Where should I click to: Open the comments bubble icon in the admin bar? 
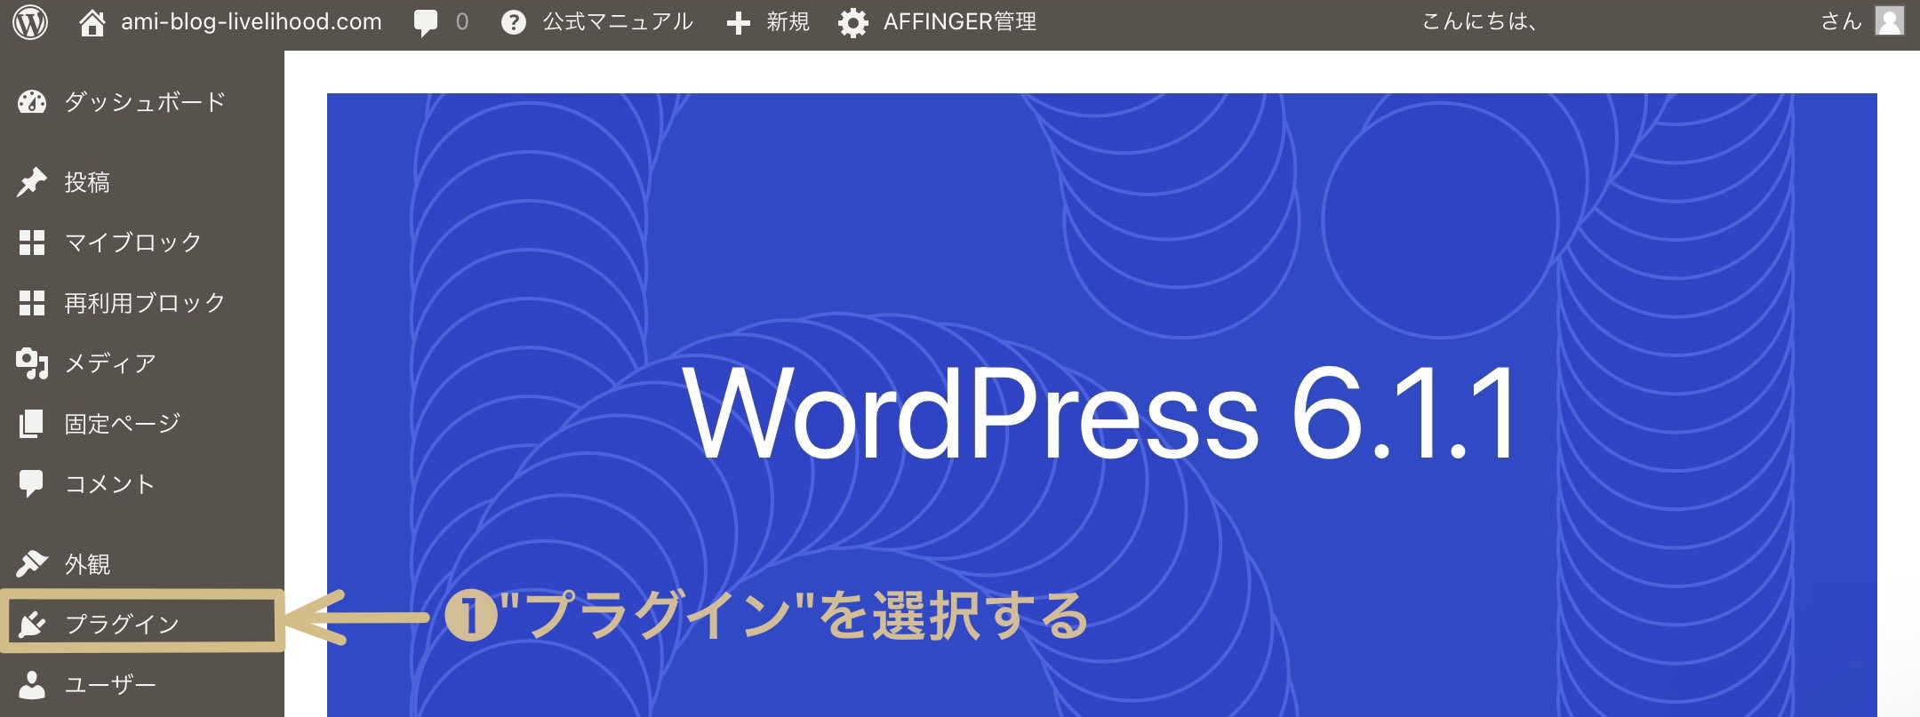pos(426,23)
